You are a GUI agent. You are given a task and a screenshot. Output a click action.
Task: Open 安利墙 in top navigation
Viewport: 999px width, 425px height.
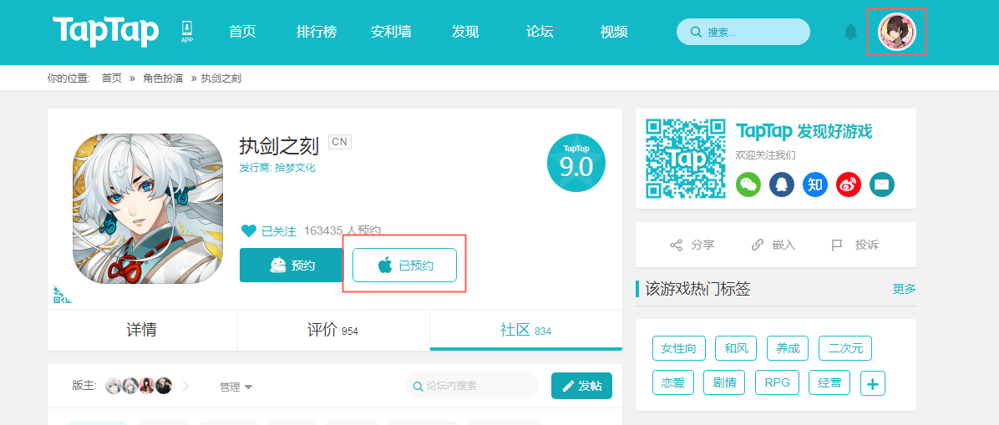pos(391,31)
